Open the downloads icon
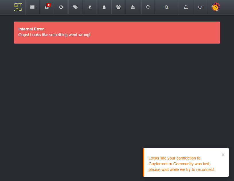Image resolution: width=234 pixels, height=181 pixels. 132,7
